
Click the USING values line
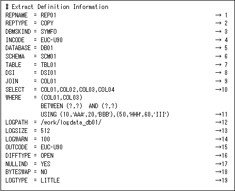[x=105, y=114]
